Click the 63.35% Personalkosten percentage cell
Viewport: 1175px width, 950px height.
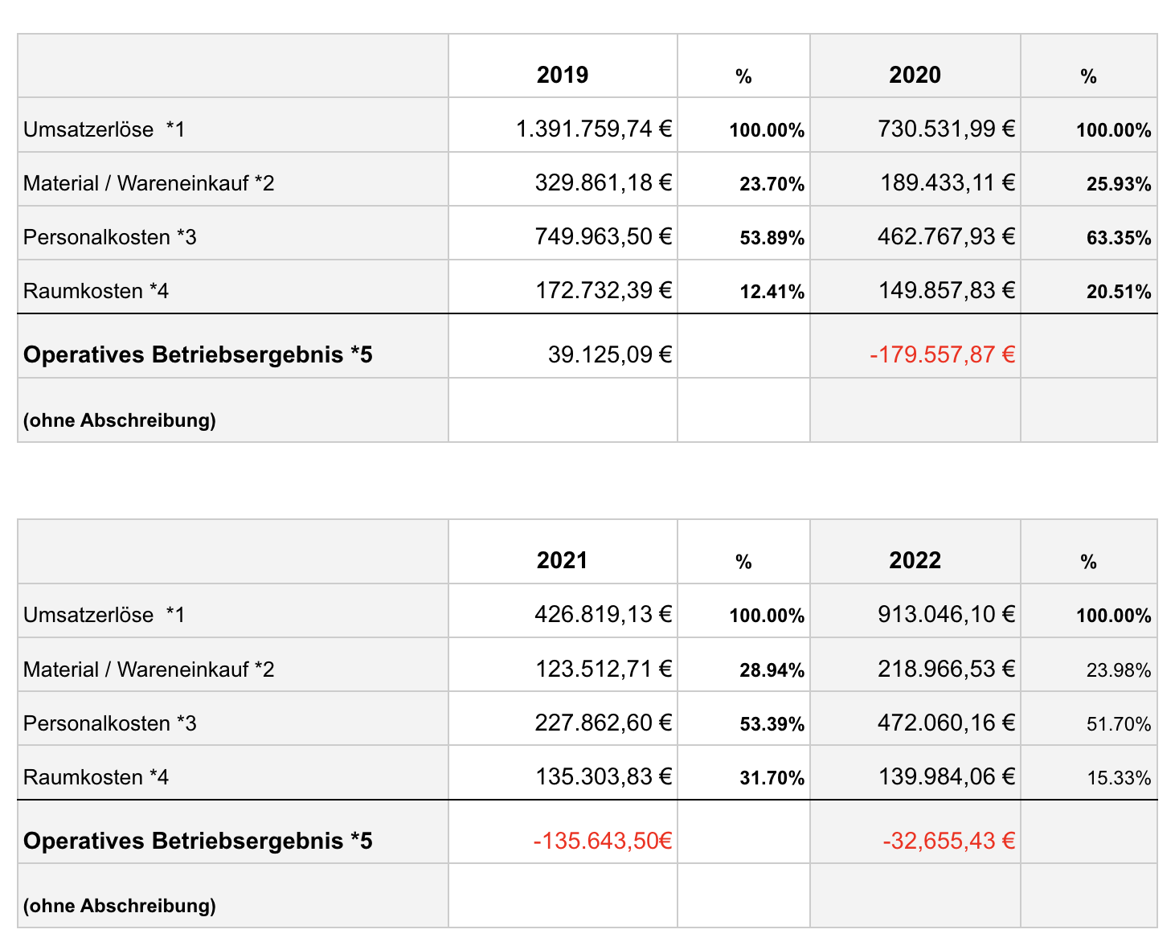(x=1089, y=233)
